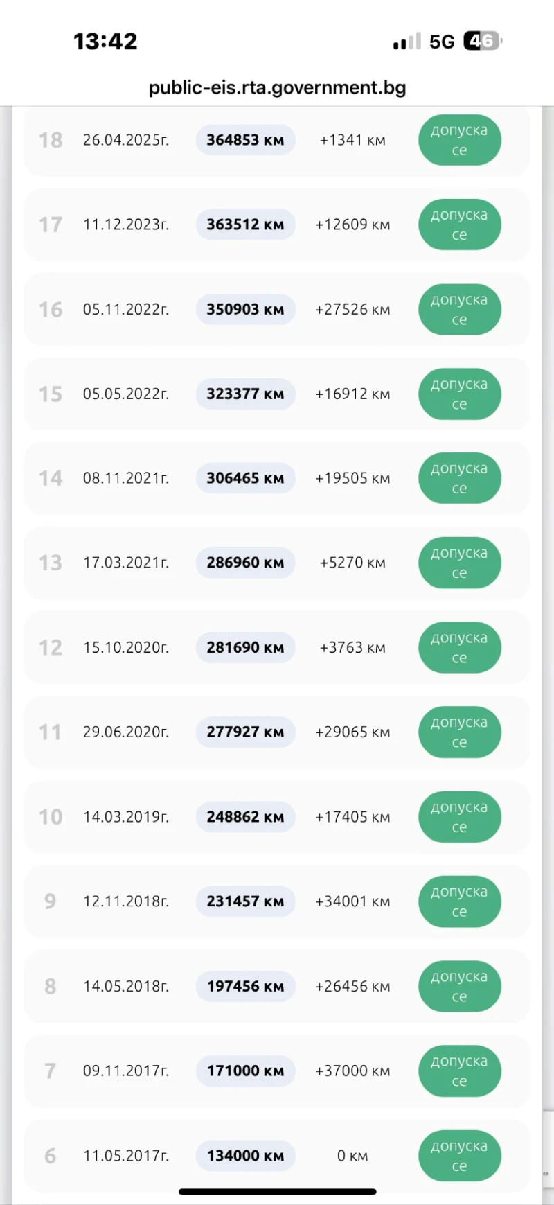Image resolution: width=554 pixels, height=1205 pixels.
Task: Tap the 13:42 clock in status bar
Action: (x=105, y=42)
